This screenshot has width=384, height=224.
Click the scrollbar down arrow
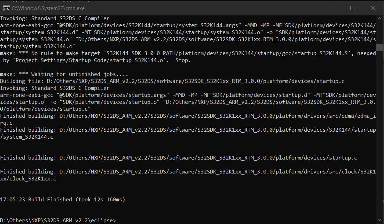(380, 220)
